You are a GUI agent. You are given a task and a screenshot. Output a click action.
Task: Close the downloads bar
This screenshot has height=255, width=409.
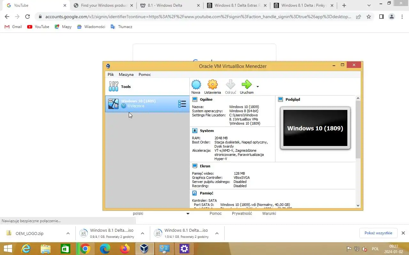pyautogui.click(x=403, y=233)
